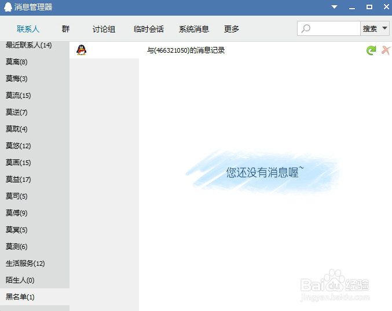
Task: Open the 临时会话 tab
Action: pyautogui.click(x=149, y=29)
